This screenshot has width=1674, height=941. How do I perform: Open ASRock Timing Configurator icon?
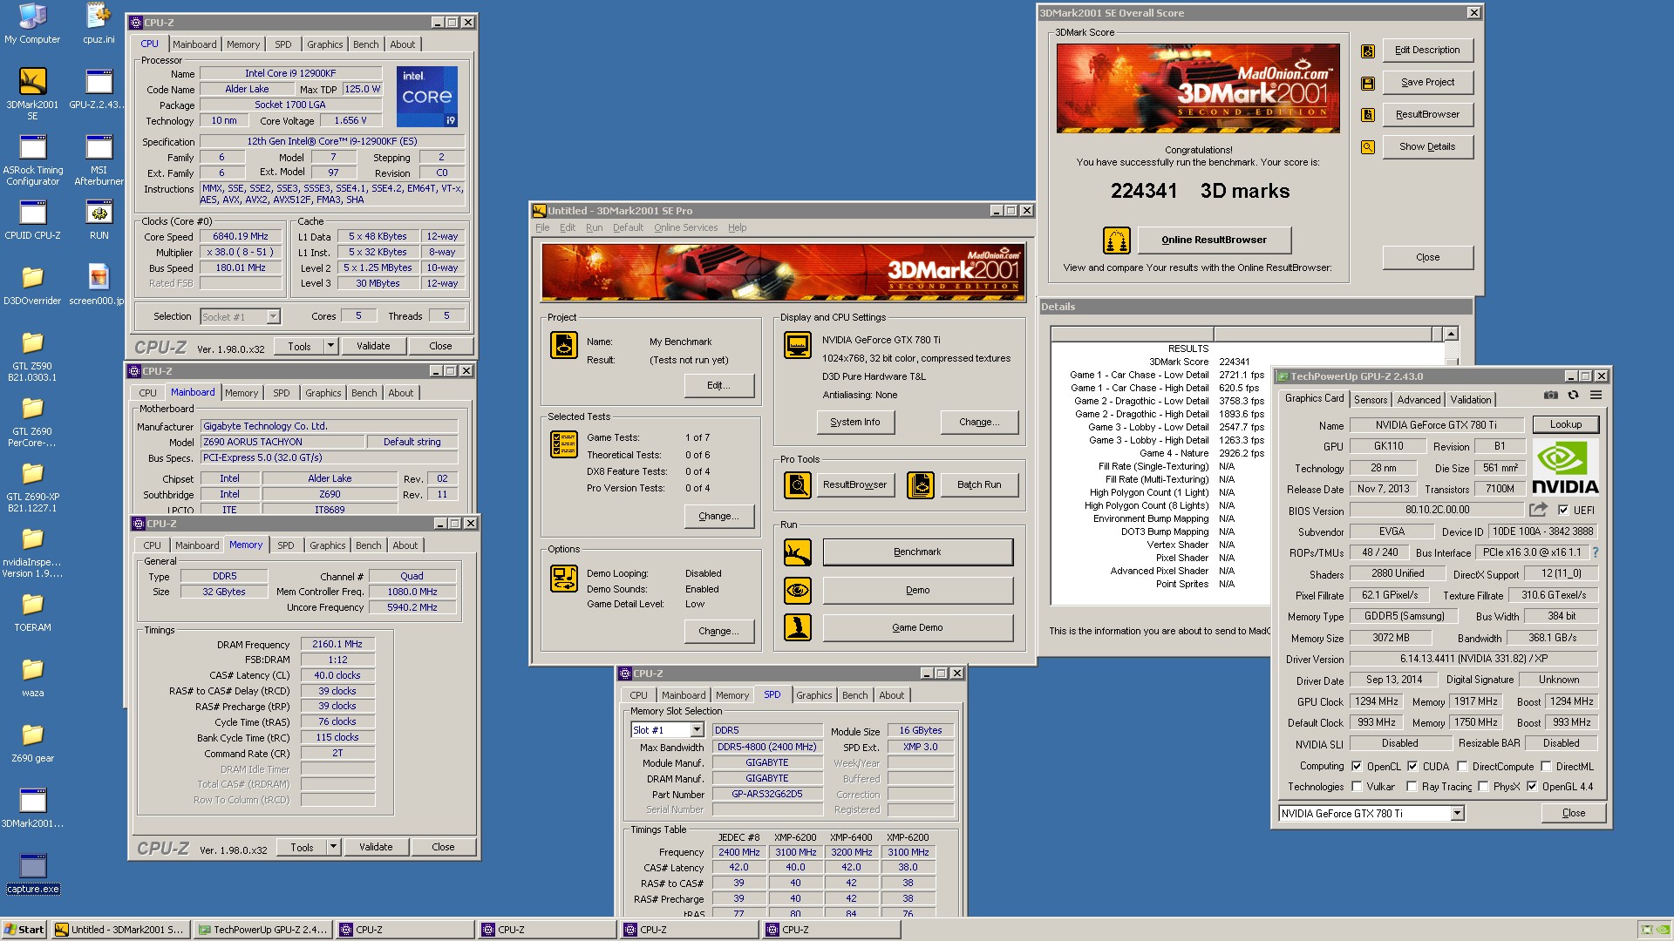point(32,160)
